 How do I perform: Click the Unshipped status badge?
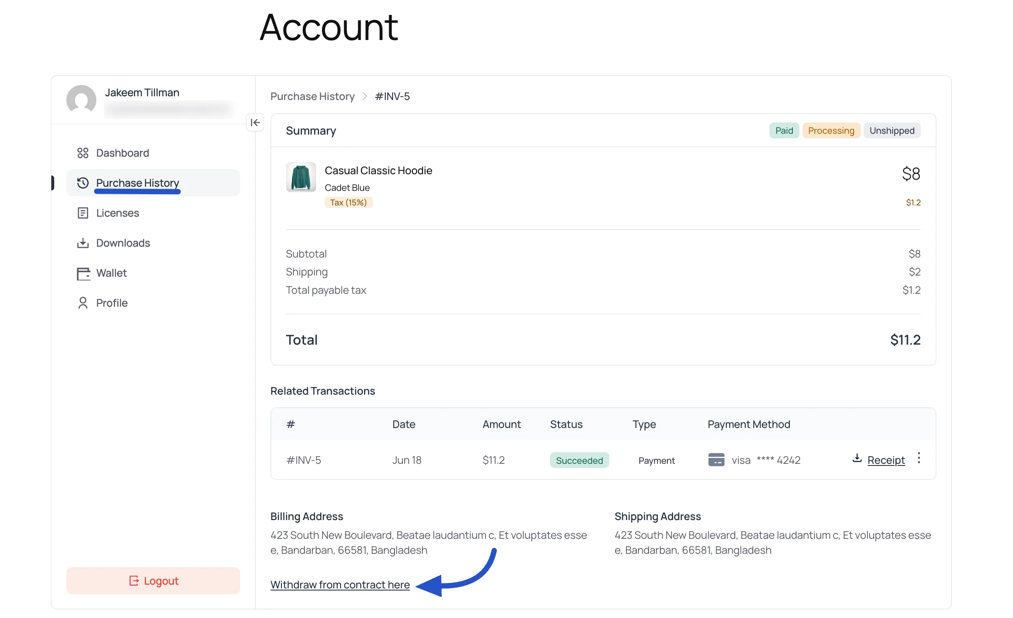(x=892, y=130)
